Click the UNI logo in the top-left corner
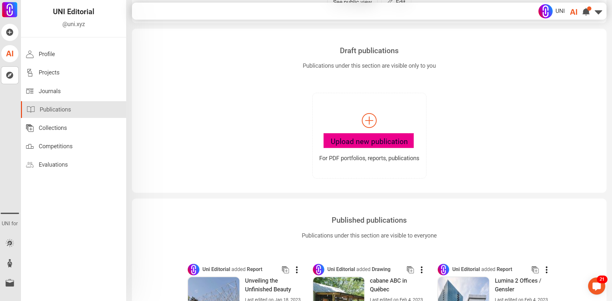The height and width of the screenshot is (301, 612). 10,10
